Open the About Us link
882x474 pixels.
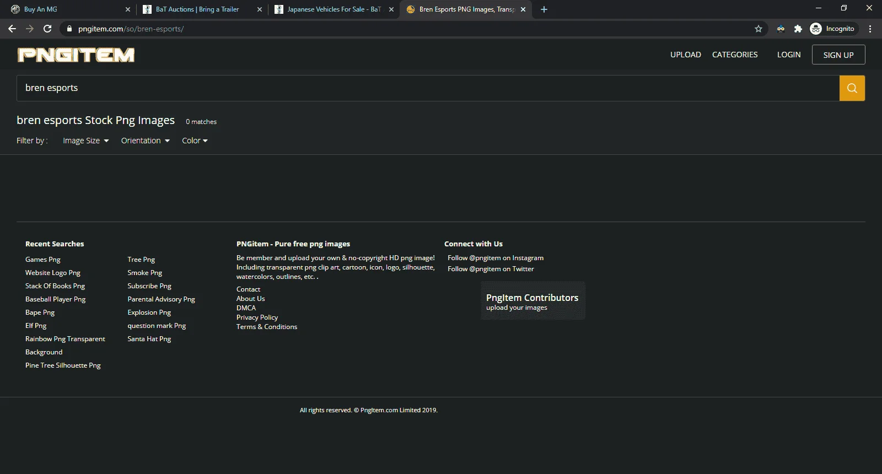[x=251, y=299]
